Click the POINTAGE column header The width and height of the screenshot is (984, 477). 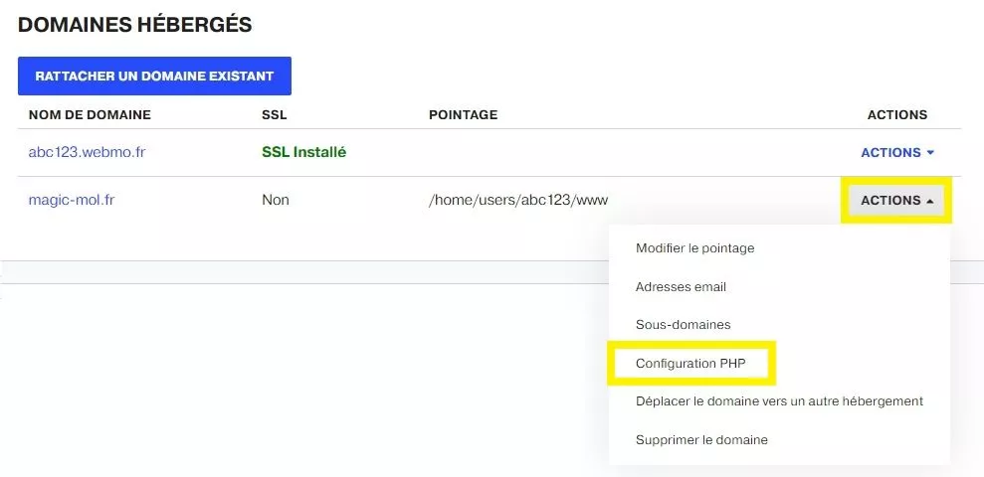click(463, 115)
